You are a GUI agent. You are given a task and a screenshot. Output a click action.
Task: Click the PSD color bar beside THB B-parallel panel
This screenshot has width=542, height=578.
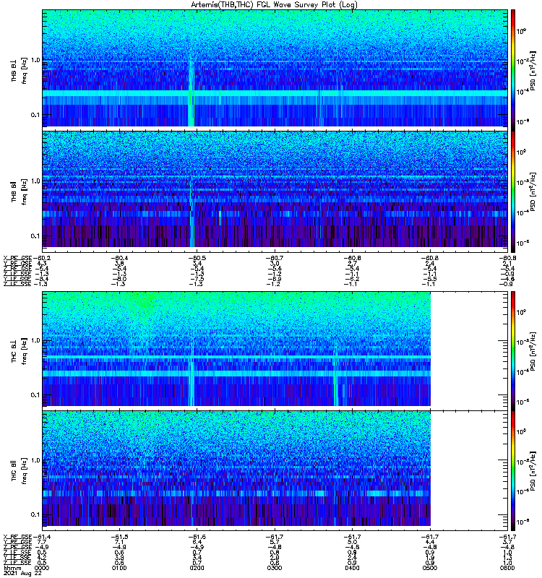(513, 191)
